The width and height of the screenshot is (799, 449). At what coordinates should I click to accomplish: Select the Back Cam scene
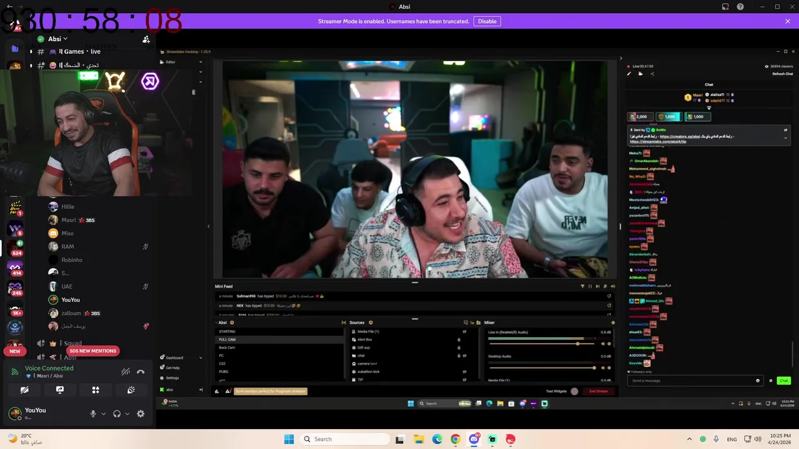pyautogui.click(x=280, y=347)
